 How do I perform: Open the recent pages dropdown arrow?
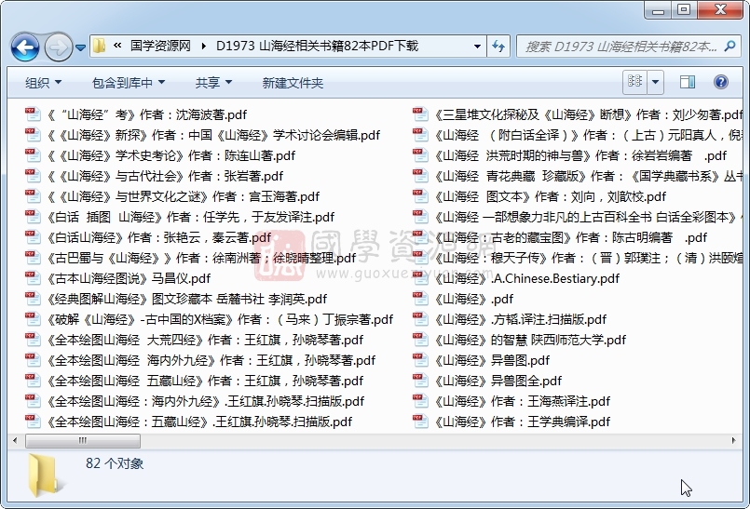coord(80,47)
